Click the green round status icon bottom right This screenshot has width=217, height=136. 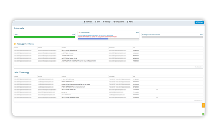pos(203,114)
